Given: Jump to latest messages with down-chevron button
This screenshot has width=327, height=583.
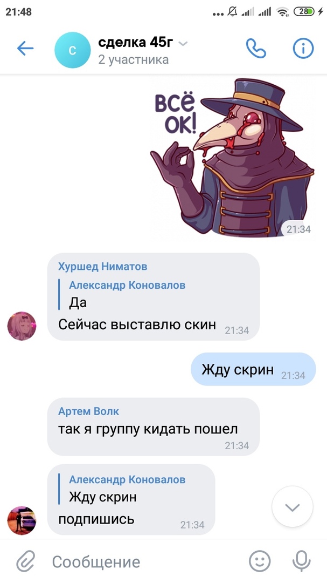Looking at the screenshot, I should (293, 507).
